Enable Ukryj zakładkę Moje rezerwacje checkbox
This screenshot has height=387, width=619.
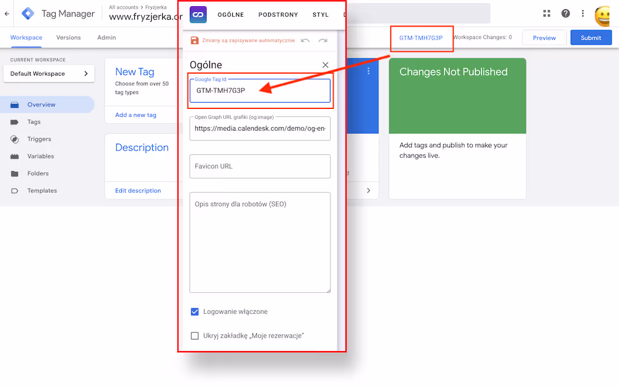click(x=195, y=336)
